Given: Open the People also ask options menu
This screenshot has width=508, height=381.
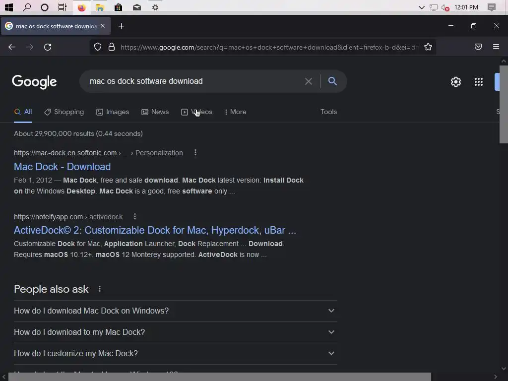Looking at the screenshot, I should click(x=99, y=289).
